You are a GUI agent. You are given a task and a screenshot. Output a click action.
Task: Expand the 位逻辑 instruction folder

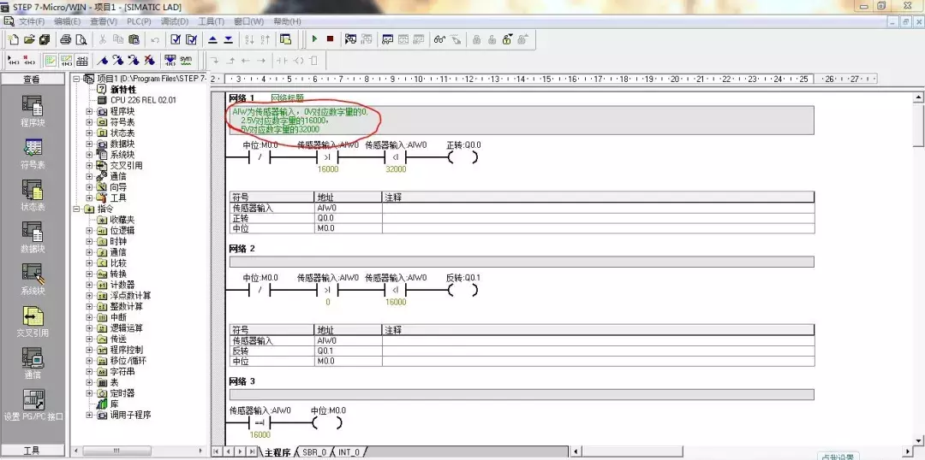tap(90, 230)
